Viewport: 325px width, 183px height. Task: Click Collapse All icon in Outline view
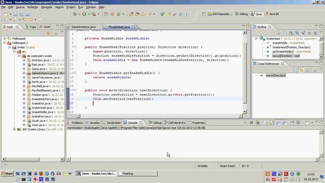point(285,33)
